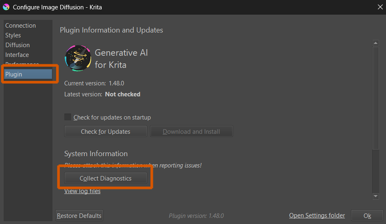The image size is (386, 224).
Task: Confirm the dialog with the Ok button
Action: [x=367, y=215]
